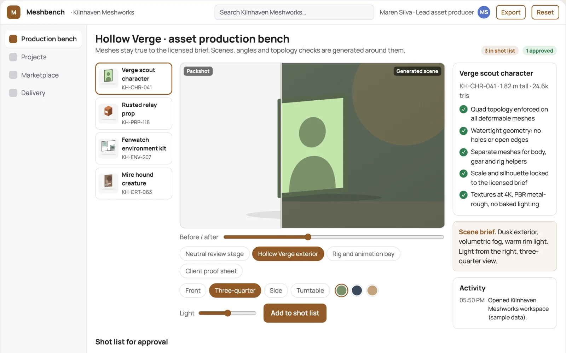Click the Projects sidebar icon
Screen dimensions: 566x353
13,57
